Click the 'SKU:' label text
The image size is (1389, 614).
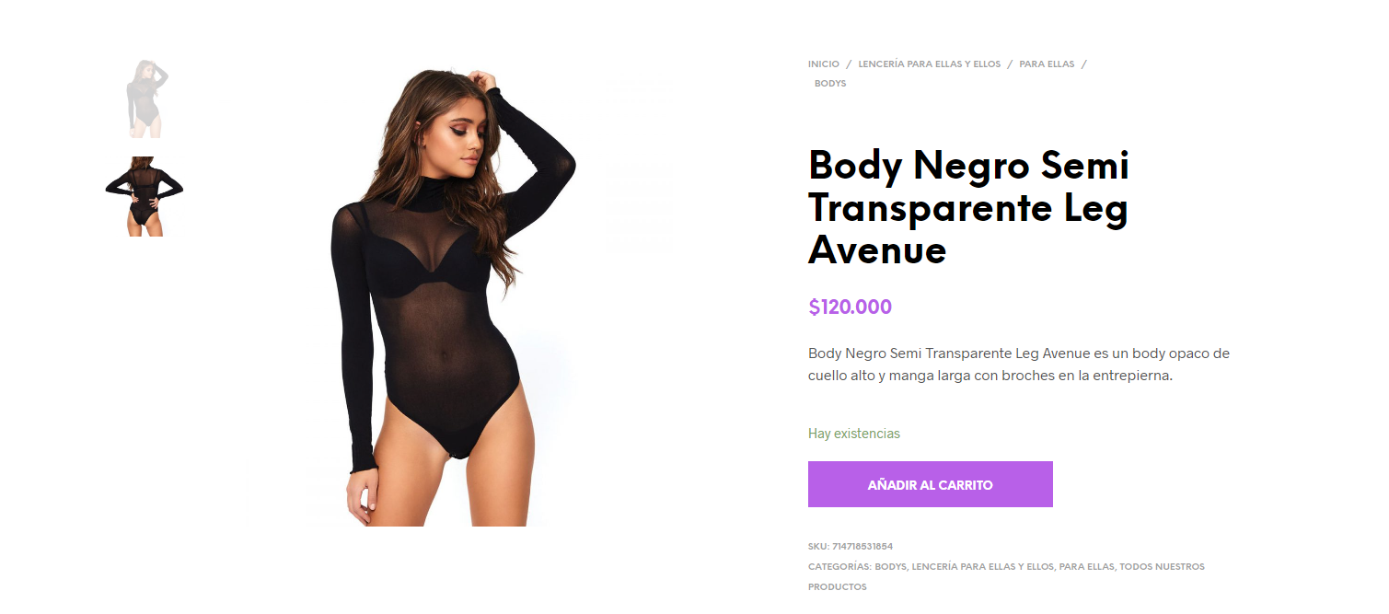pos(818,547)
